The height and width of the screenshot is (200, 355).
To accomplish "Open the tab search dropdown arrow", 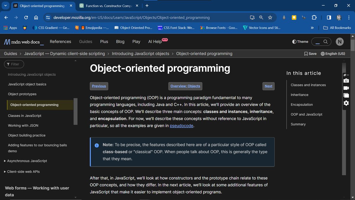I will coord(5,6).
